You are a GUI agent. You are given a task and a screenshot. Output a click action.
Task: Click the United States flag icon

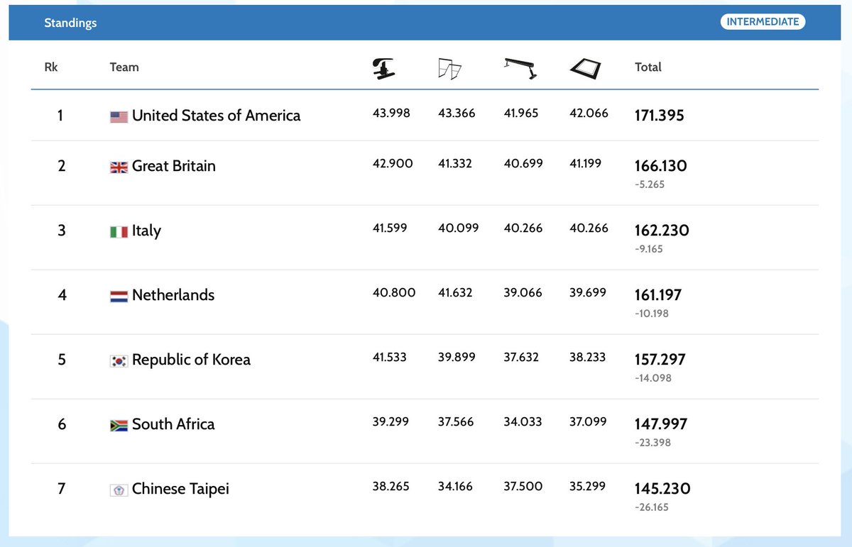(118, 115)
